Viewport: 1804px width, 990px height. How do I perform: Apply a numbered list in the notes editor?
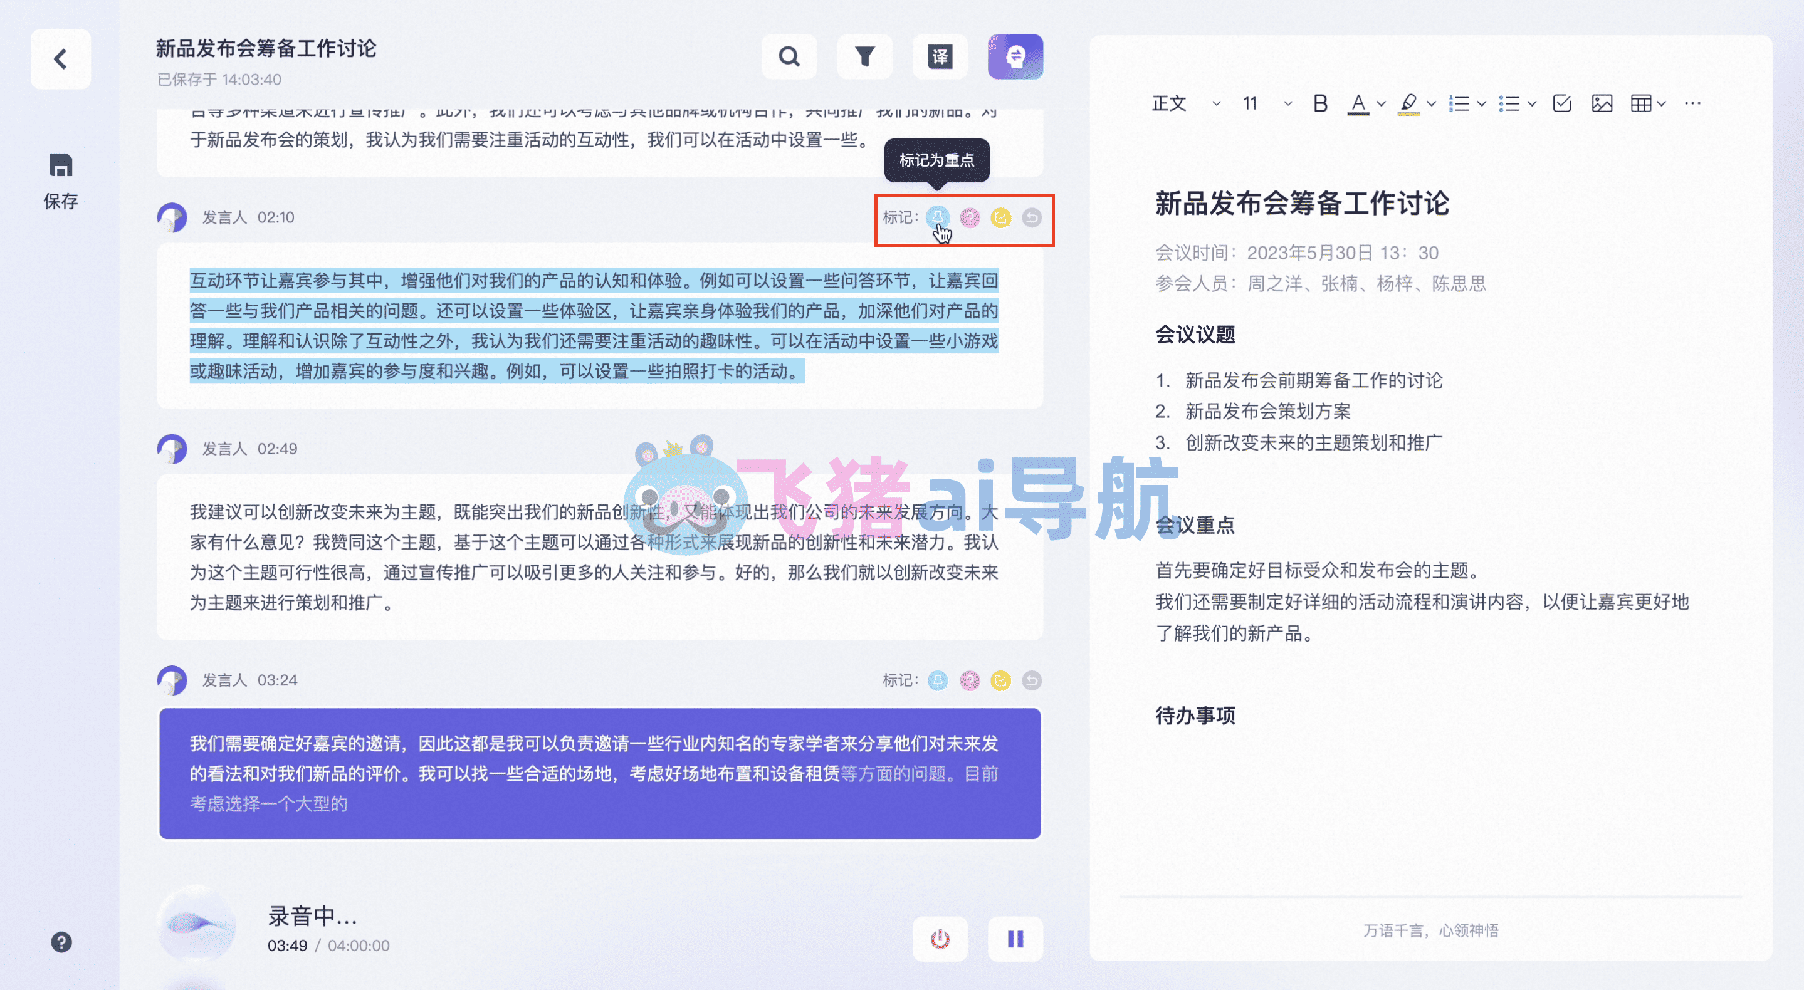1459,103
